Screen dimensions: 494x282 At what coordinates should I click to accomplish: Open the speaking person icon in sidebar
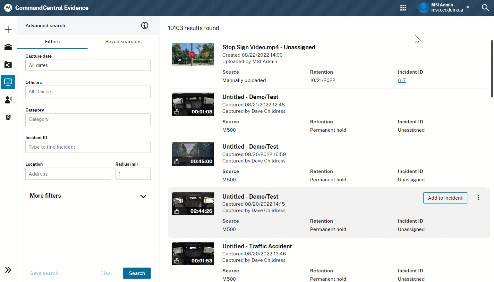pos(8,100)
